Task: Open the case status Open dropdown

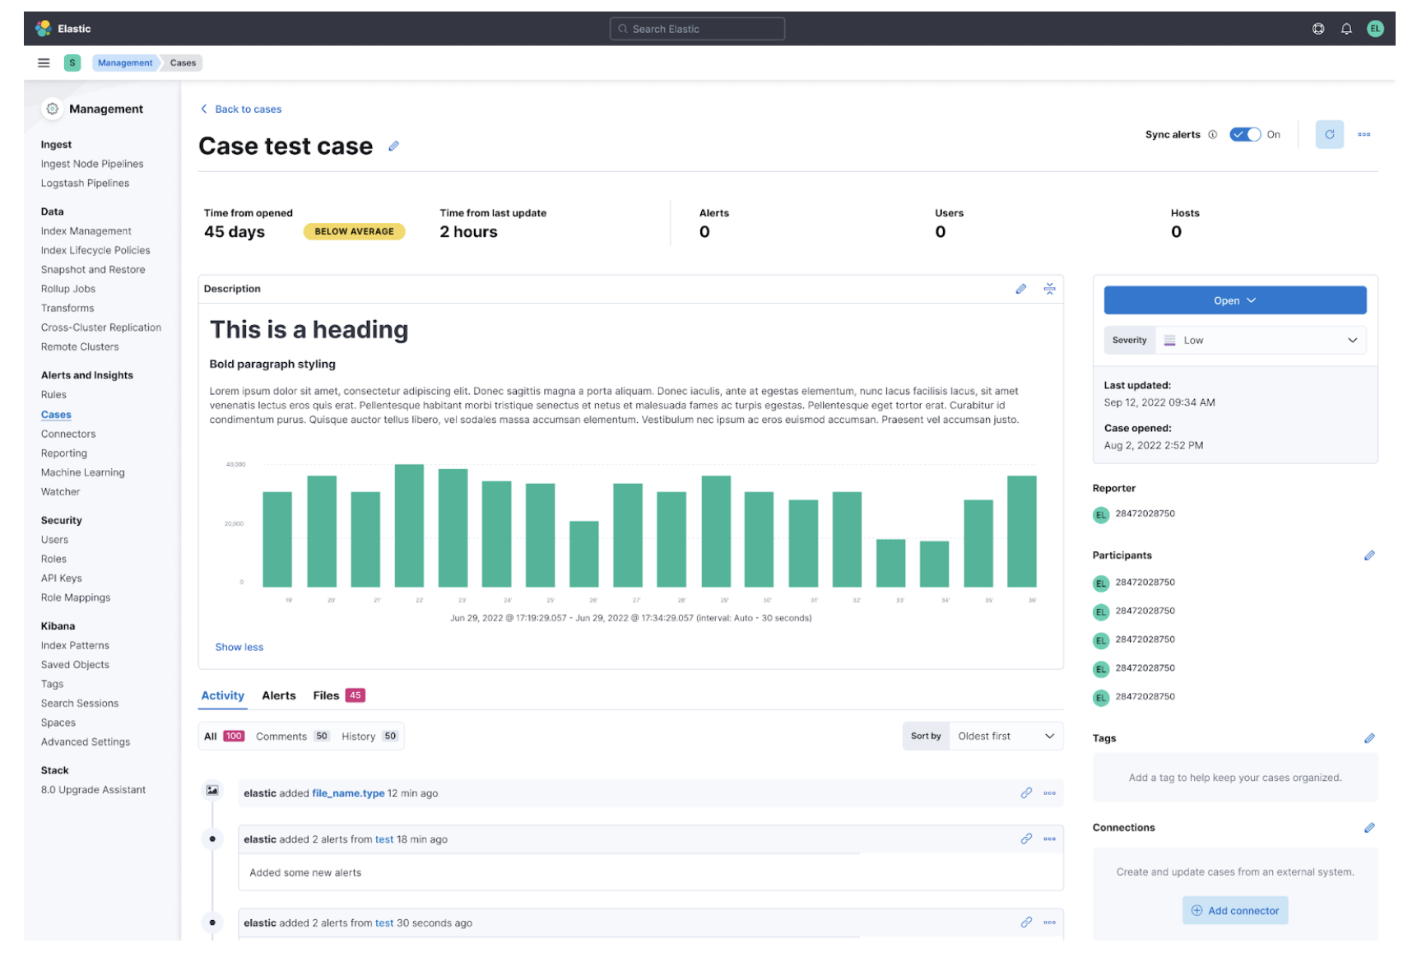Action: (x=1234, y=300)
